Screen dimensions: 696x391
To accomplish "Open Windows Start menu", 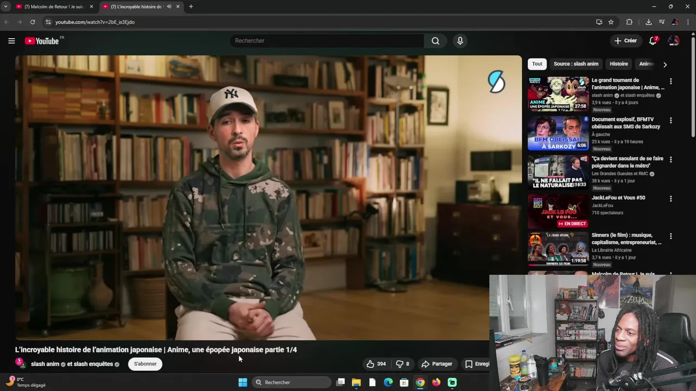I will pyautogui.click(x=243, y=382).
